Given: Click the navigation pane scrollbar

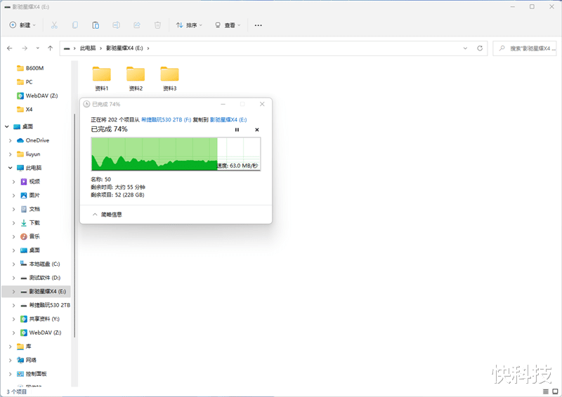Looking at the screenshot, I should (x=74, y=226).
